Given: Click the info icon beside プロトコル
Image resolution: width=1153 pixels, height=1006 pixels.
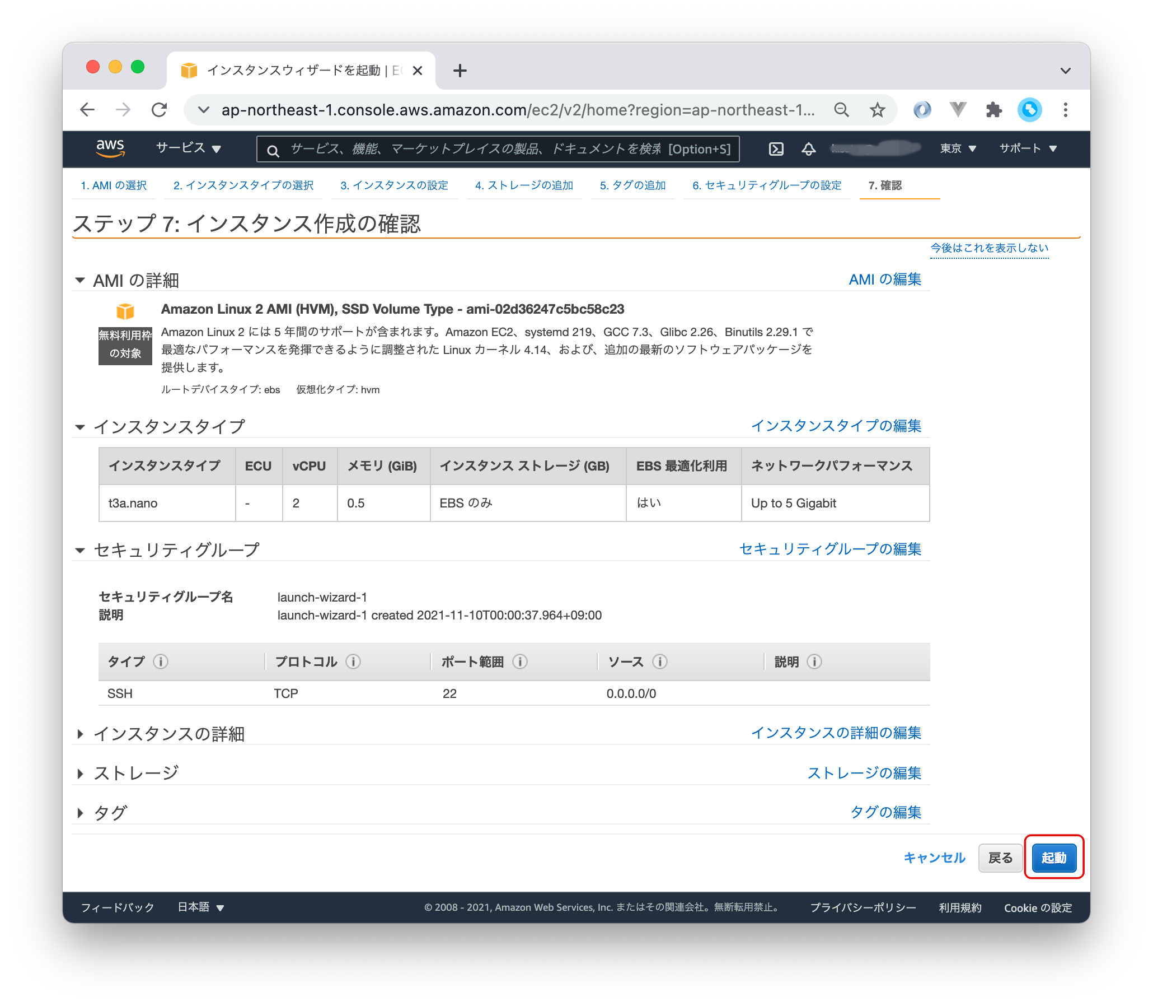Looking at the screenshot, I should (353, 662).
